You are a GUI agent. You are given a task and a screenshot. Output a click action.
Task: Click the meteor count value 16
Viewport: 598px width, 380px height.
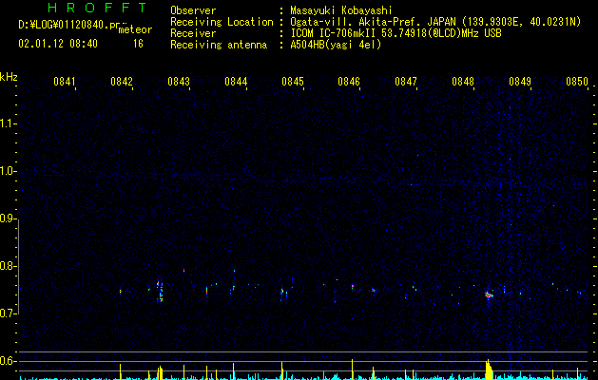138,44
